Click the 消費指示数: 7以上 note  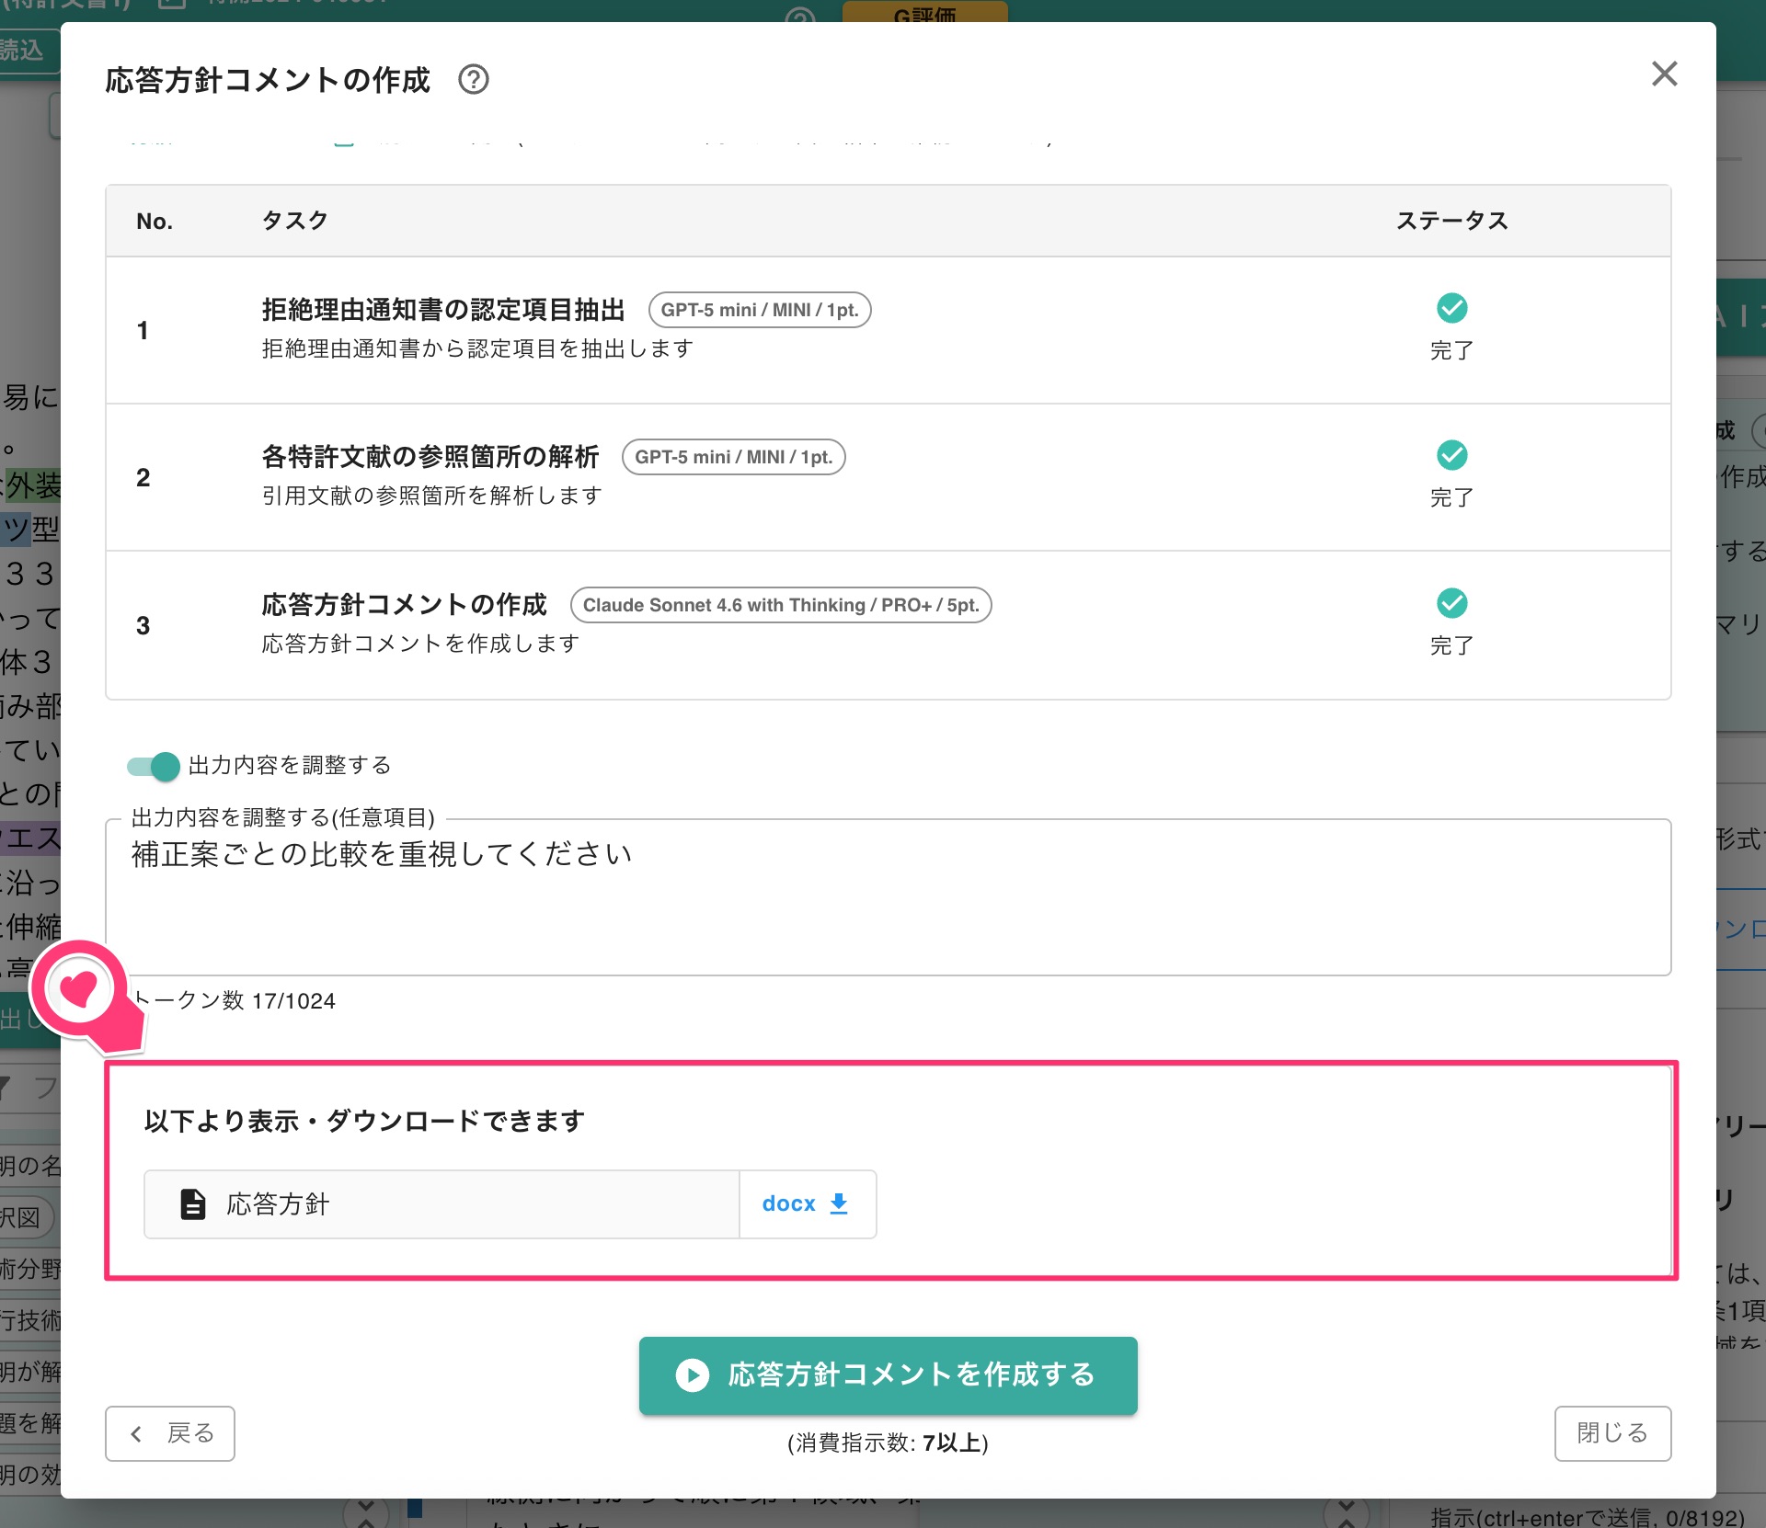888,1443
